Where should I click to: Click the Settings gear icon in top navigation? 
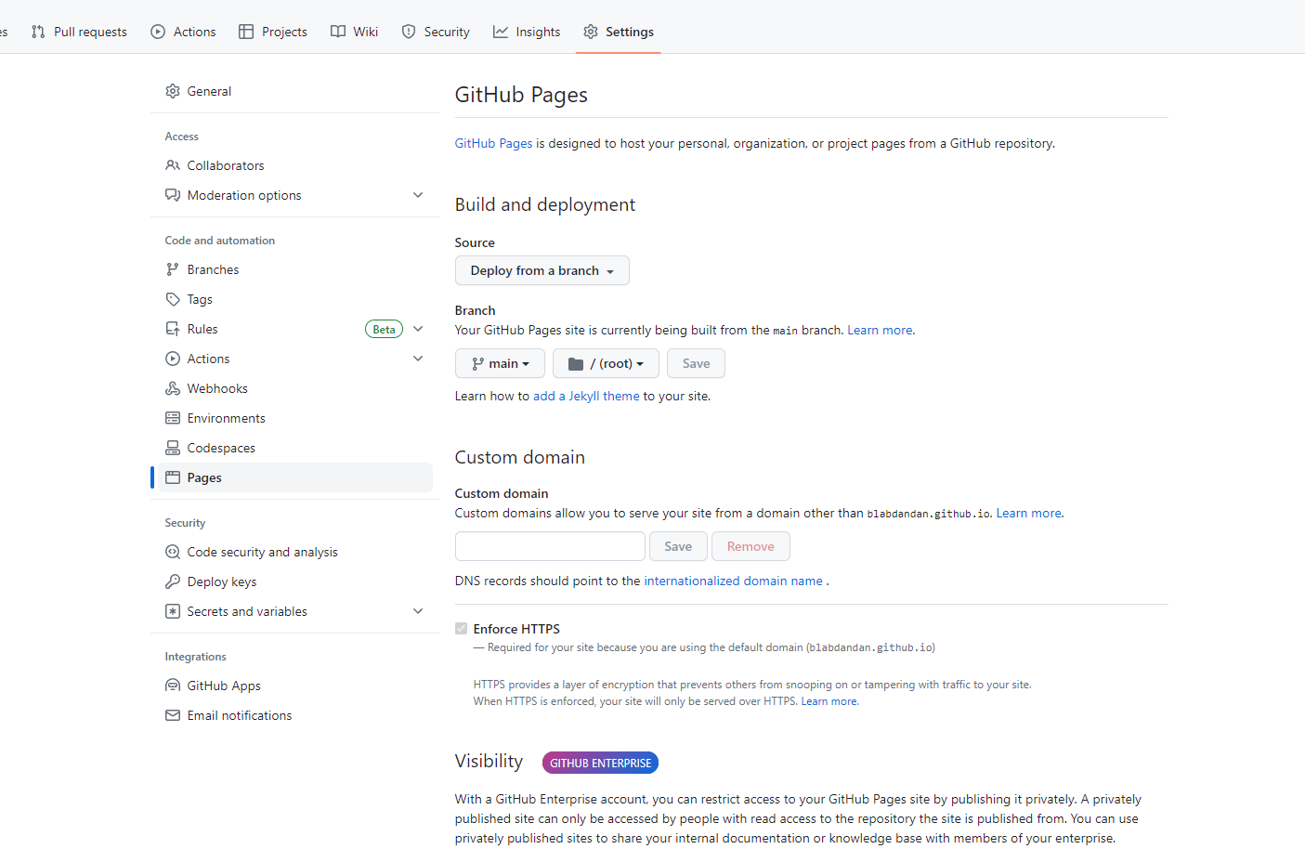pyautogui.click(x=591, y=32)
